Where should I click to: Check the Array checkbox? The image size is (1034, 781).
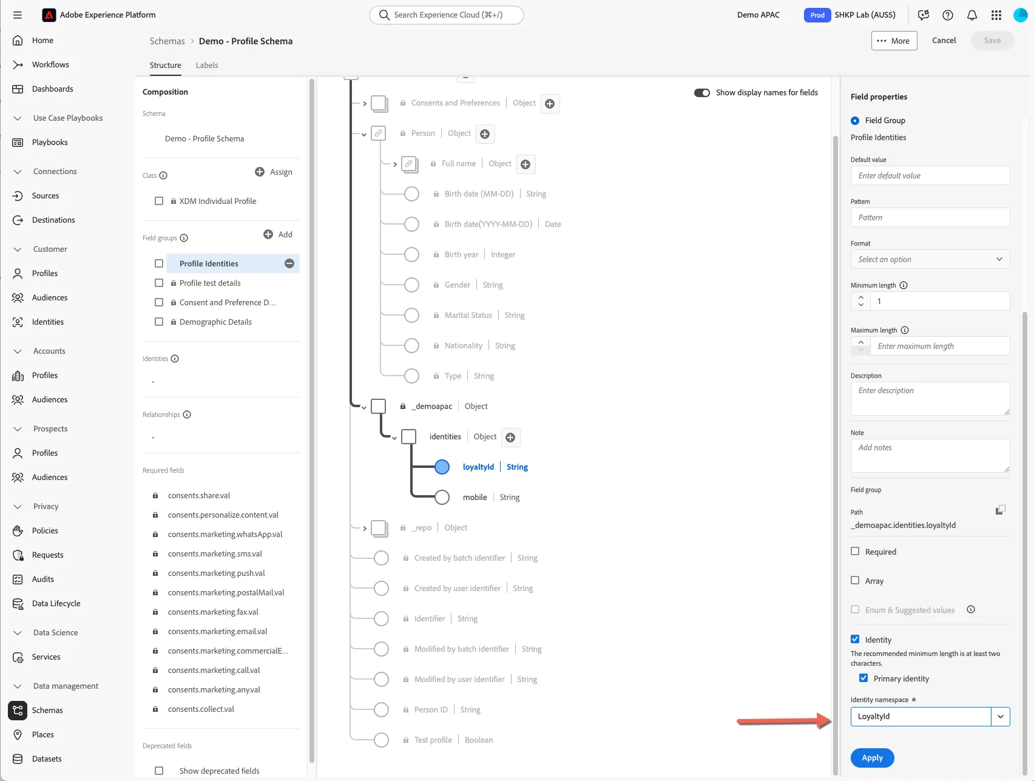(x=855, y=580)
